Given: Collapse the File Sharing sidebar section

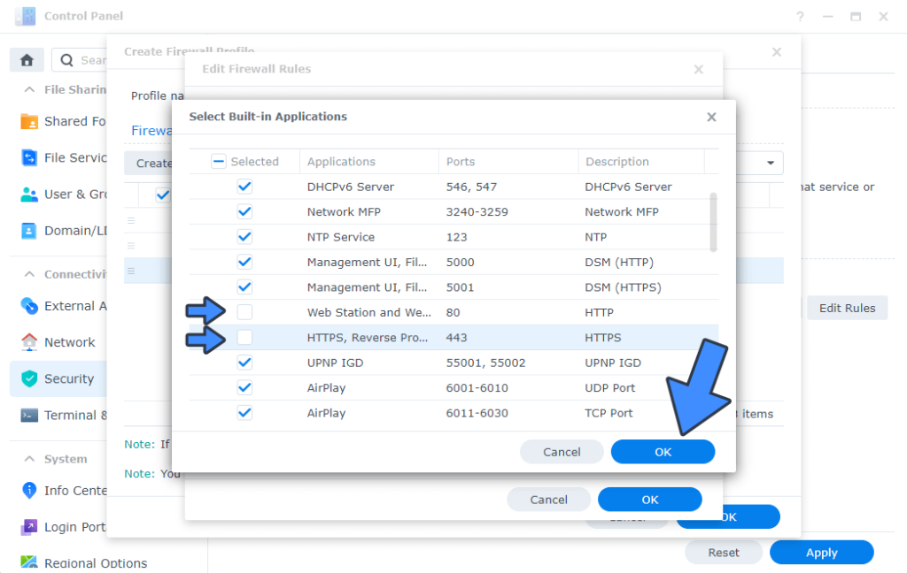Looking at the screenshot, I should tap(28, 89).
